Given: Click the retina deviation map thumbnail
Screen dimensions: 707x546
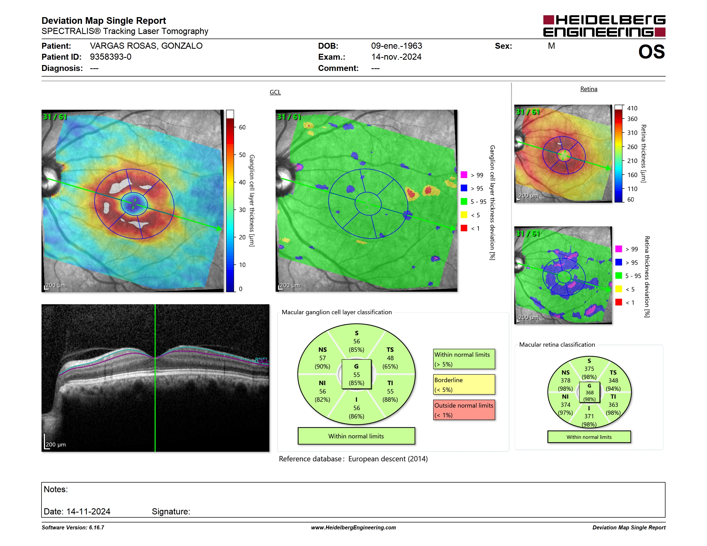Looking at the screenshot, I should point(563,275).
